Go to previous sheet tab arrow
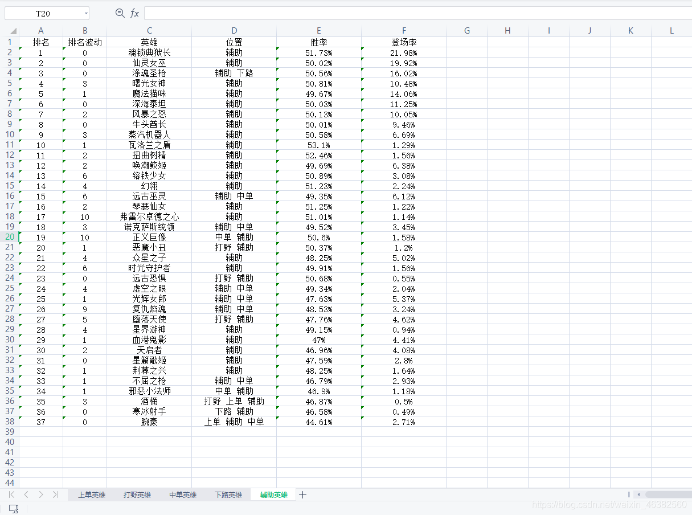Screen dimensions: 692x515 26,494
